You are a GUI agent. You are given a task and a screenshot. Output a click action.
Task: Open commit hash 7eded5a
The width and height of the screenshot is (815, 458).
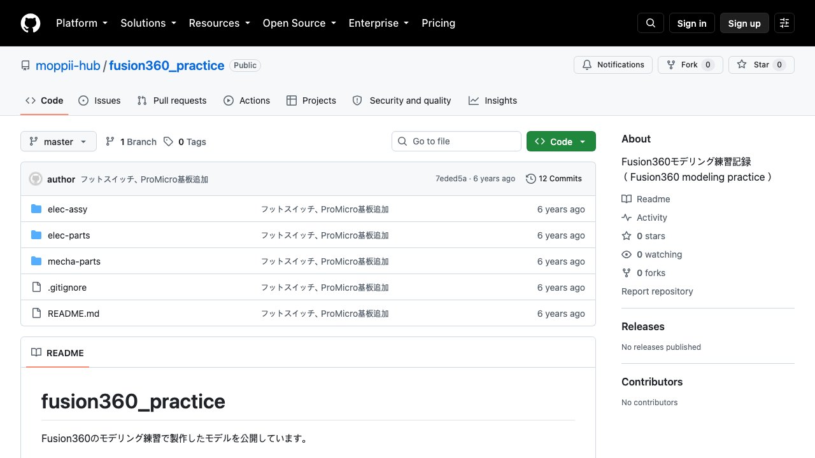[x=451, y=179]
